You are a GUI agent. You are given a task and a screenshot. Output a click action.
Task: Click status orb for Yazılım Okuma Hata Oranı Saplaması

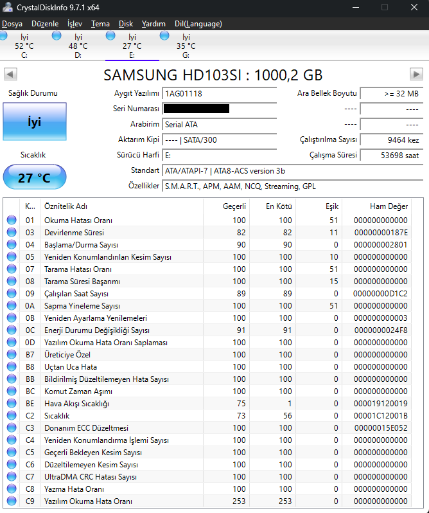click(x=12, y=342)
